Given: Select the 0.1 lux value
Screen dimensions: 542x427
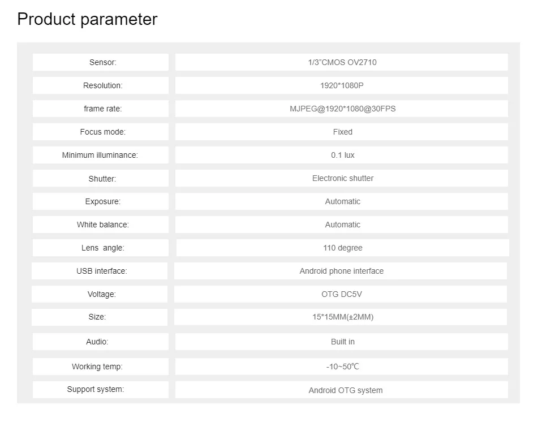Looking at the screenshot, I should tap(342, 155).
